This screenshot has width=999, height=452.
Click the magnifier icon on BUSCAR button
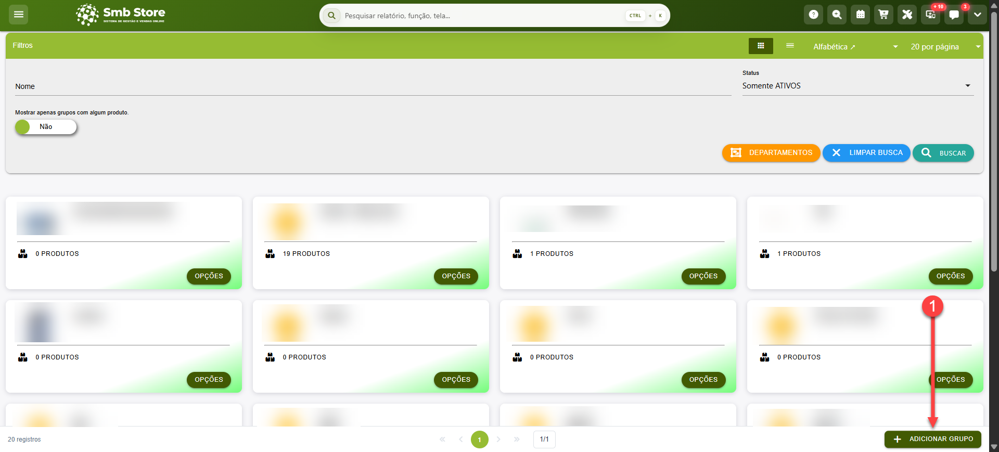[x=926, y=153]
